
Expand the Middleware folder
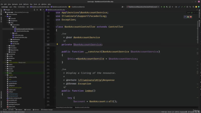tap(9, 40)
